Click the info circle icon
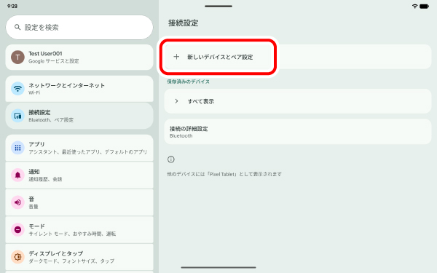The height and width of the screenshot is (273, 437). (x=171, y=159)
